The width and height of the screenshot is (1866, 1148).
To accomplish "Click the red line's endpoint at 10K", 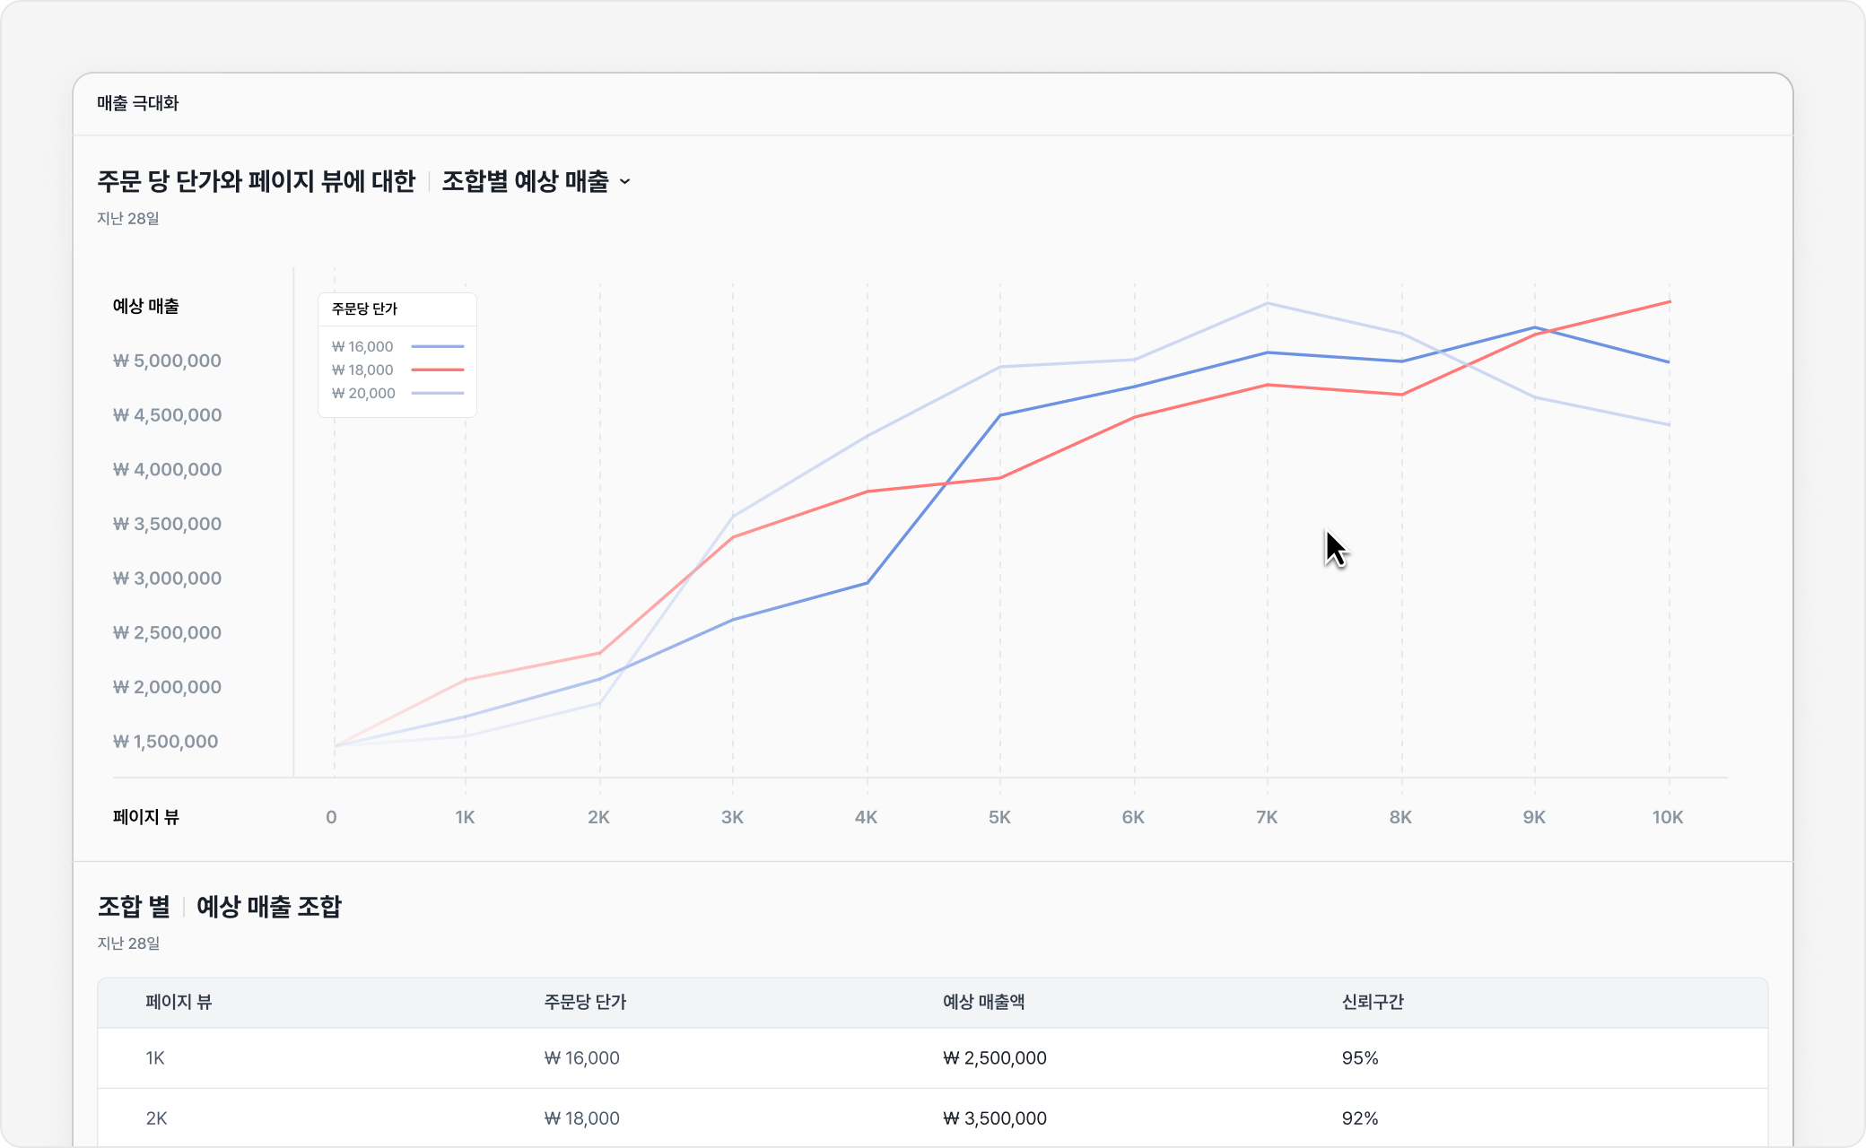I will (1670, 302).
